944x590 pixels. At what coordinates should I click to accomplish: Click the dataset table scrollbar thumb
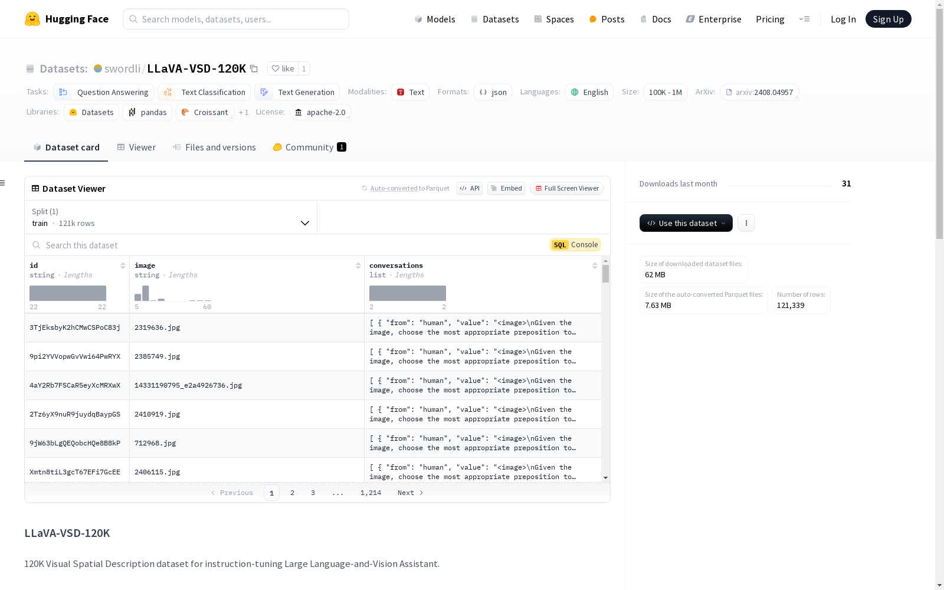pyautogui.click(x=605, y=274)
